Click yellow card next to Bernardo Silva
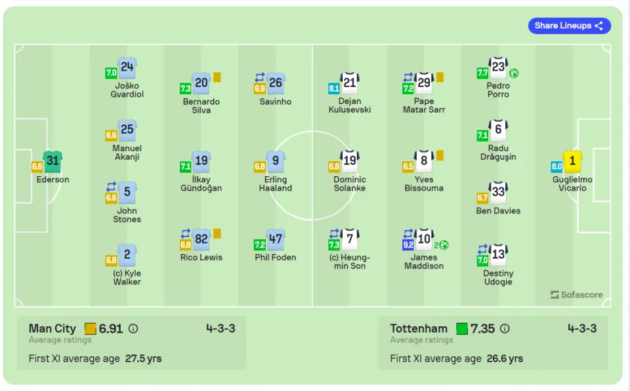Viewport: 630px width, 391px height. point(217,77)
